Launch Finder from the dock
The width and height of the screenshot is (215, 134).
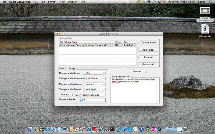[30, 129]
